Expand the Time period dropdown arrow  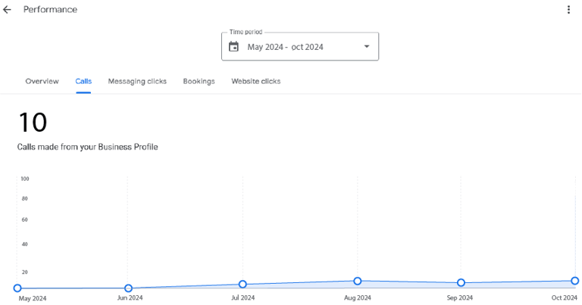pyautogui.click(x=367, y=47)
